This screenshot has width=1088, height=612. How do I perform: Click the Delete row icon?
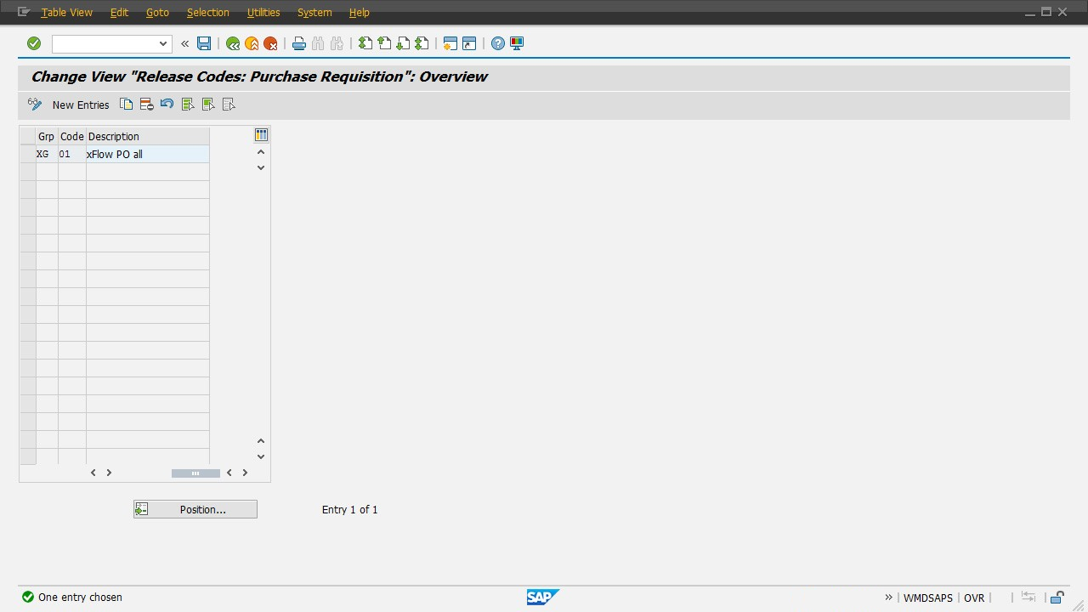pos(146,105)
